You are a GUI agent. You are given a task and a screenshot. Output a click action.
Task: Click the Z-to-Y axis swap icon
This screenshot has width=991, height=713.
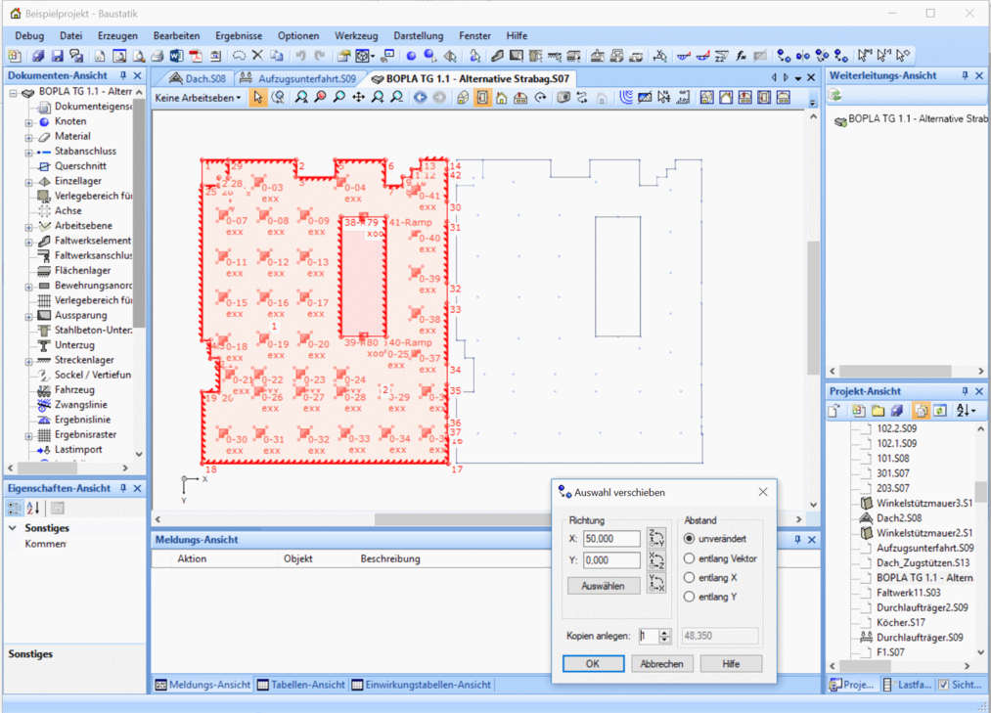pyautogui.click(x=656, y=538)
